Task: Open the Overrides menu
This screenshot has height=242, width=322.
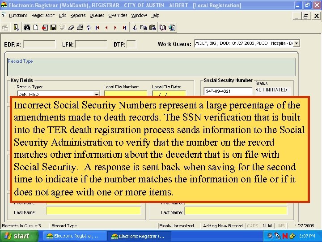Action: pos(118,15)
